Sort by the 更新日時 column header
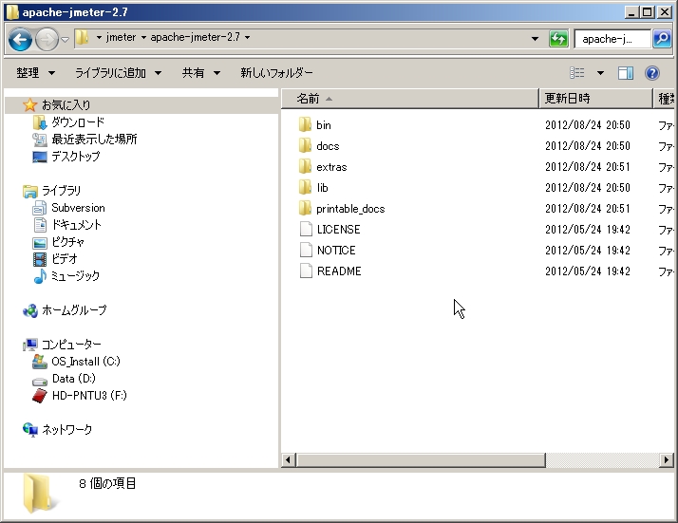Image resolution: width=678 pixels, height=523 pixels. coord(595,99)
